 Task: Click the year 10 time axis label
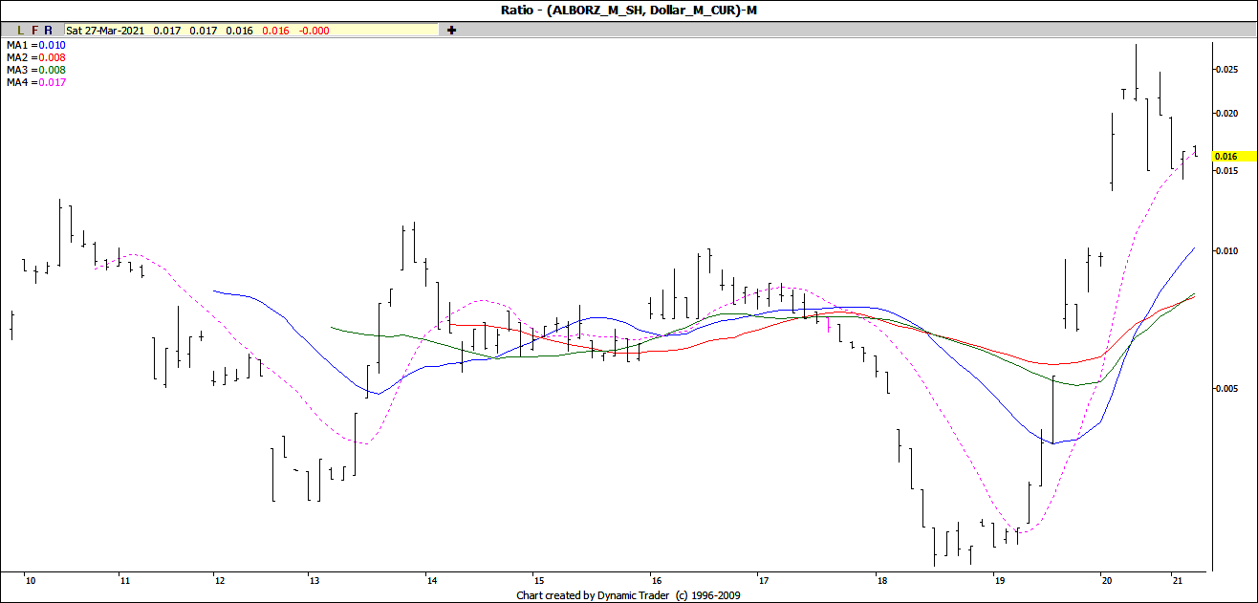point(31,580)
